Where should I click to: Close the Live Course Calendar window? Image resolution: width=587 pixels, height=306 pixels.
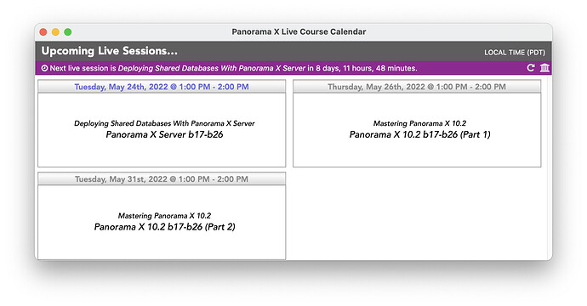[43, 31]
